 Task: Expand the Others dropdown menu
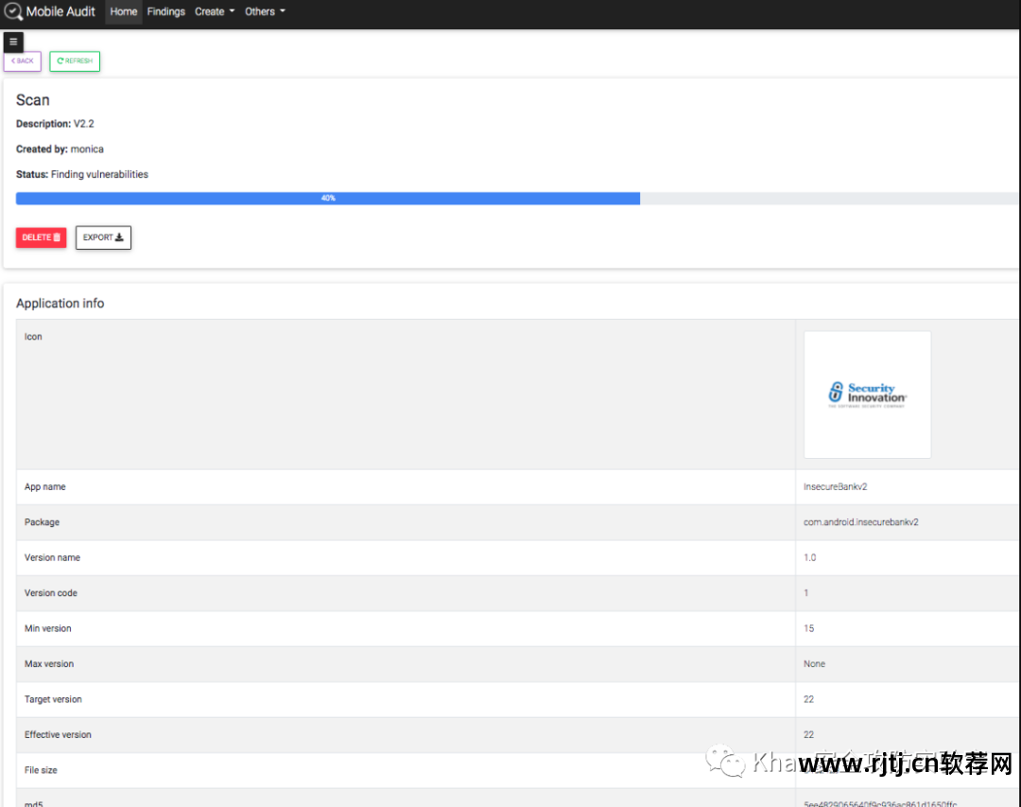click(265, 11)
